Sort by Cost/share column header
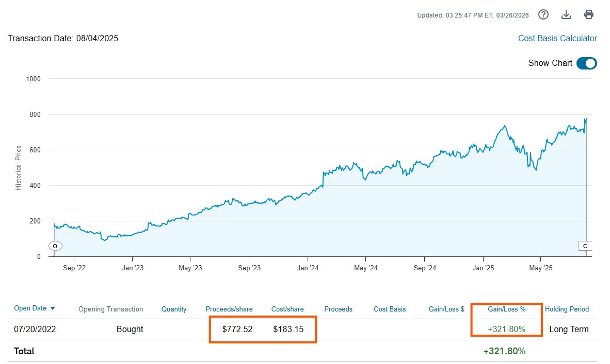Image resolution: width=610 pixels, height=364 pixels. 287,309
